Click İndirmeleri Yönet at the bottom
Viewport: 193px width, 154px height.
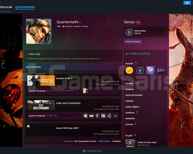94,151
